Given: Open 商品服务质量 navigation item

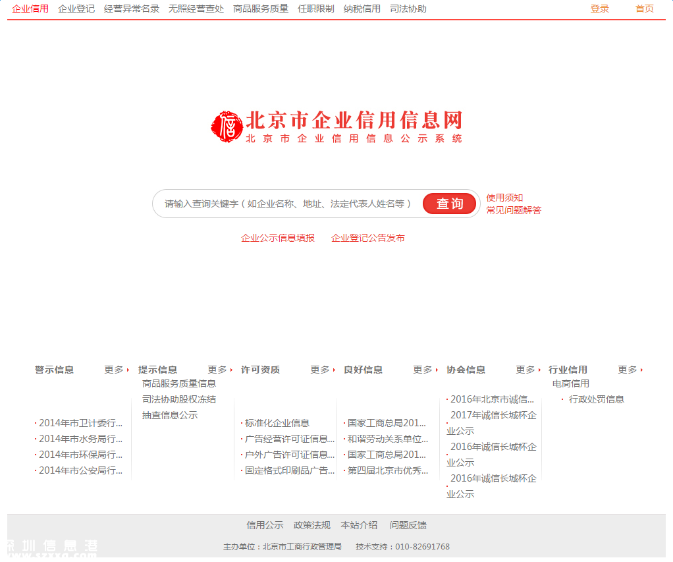Looking at the screenshot, I should click(x=261, y=9).
